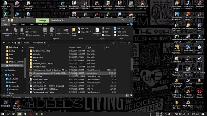Create a New folder

74,32
